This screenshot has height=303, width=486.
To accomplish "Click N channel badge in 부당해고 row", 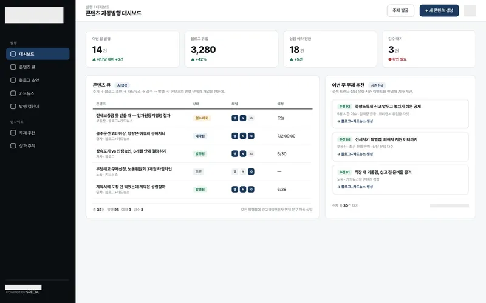I will click(x=243, y=171).
